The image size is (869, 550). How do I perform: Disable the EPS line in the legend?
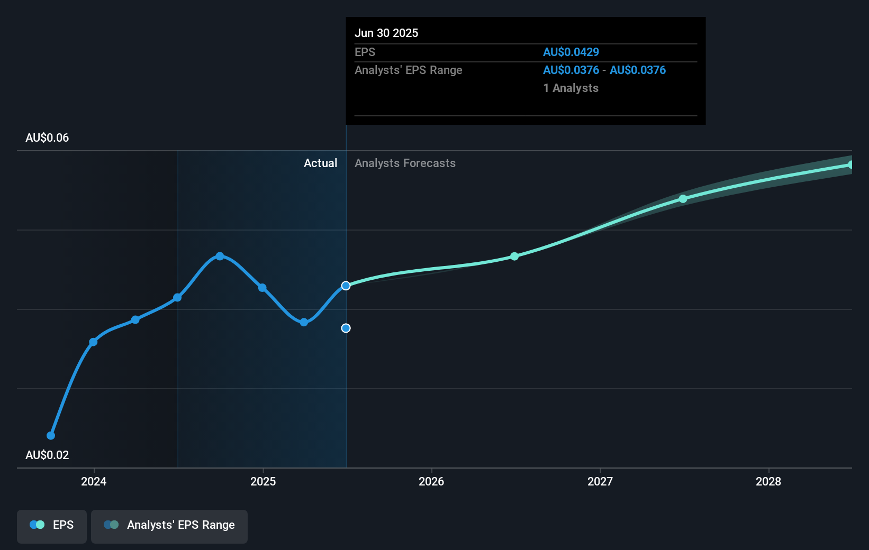(x=51, y=526)
